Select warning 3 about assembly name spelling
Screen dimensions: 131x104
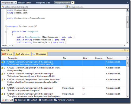pyautogui.click(x=64, y=75)
